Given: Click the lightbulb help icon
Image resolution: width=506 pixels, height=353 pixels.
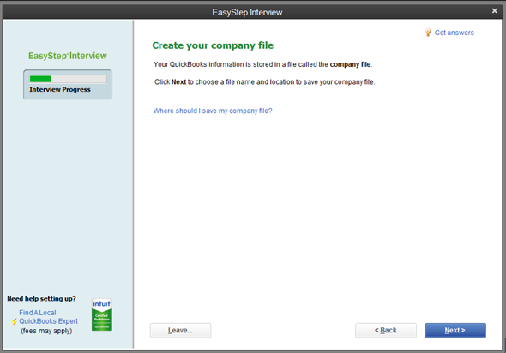Looking at the screenshot, I should 428,33.
